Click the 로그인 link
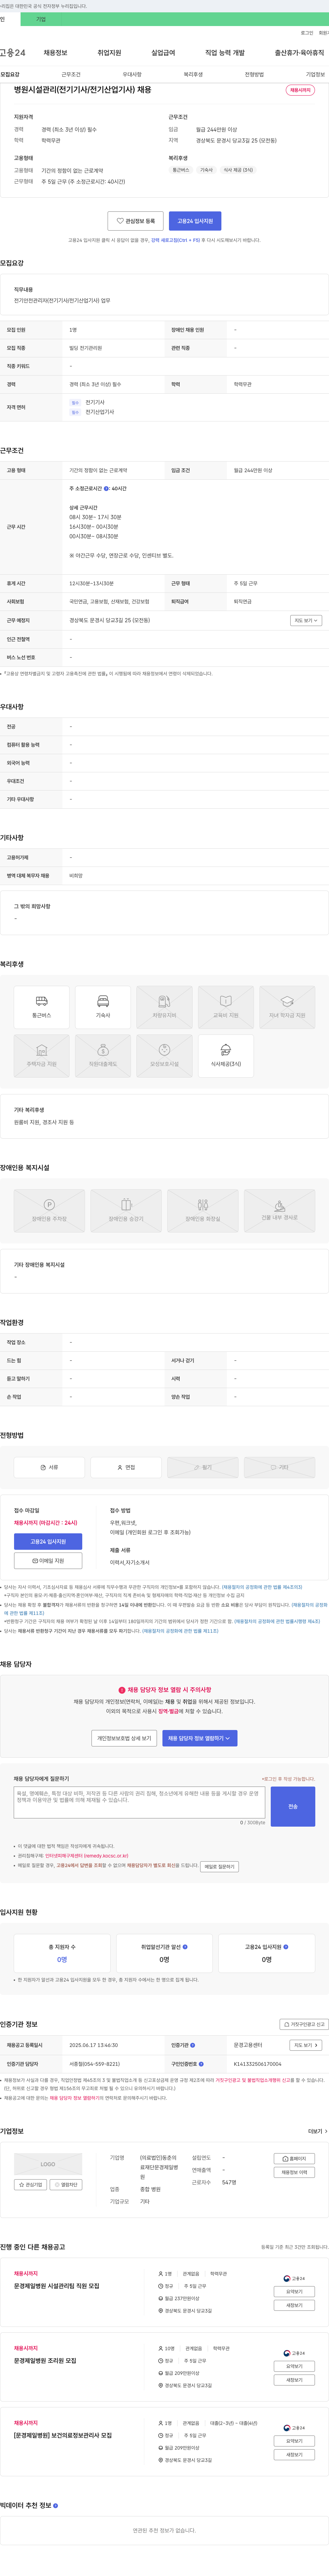The image size is (329, 2576). click(307, 33)
